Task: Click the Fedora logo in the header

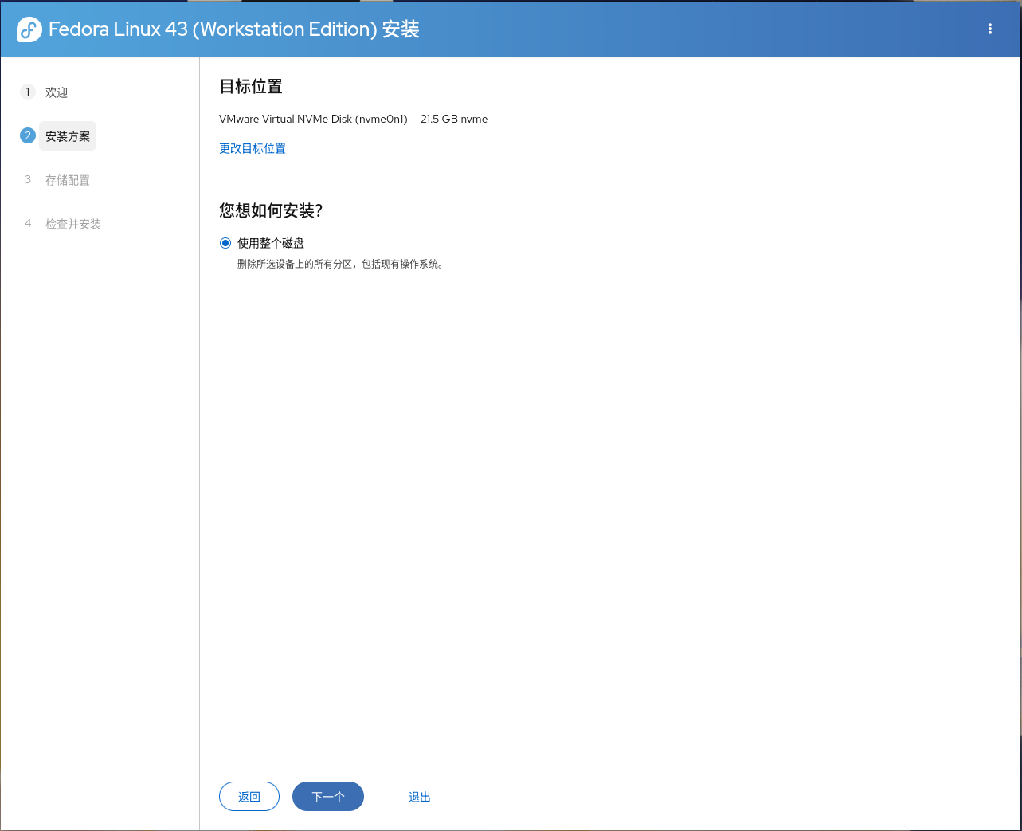Action: 28,28
